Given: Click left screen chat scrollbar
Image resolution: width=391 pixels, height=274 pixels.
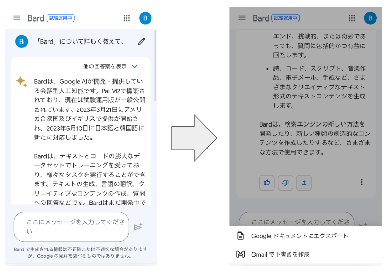Looking at the screenshot, I should point(155,66).
